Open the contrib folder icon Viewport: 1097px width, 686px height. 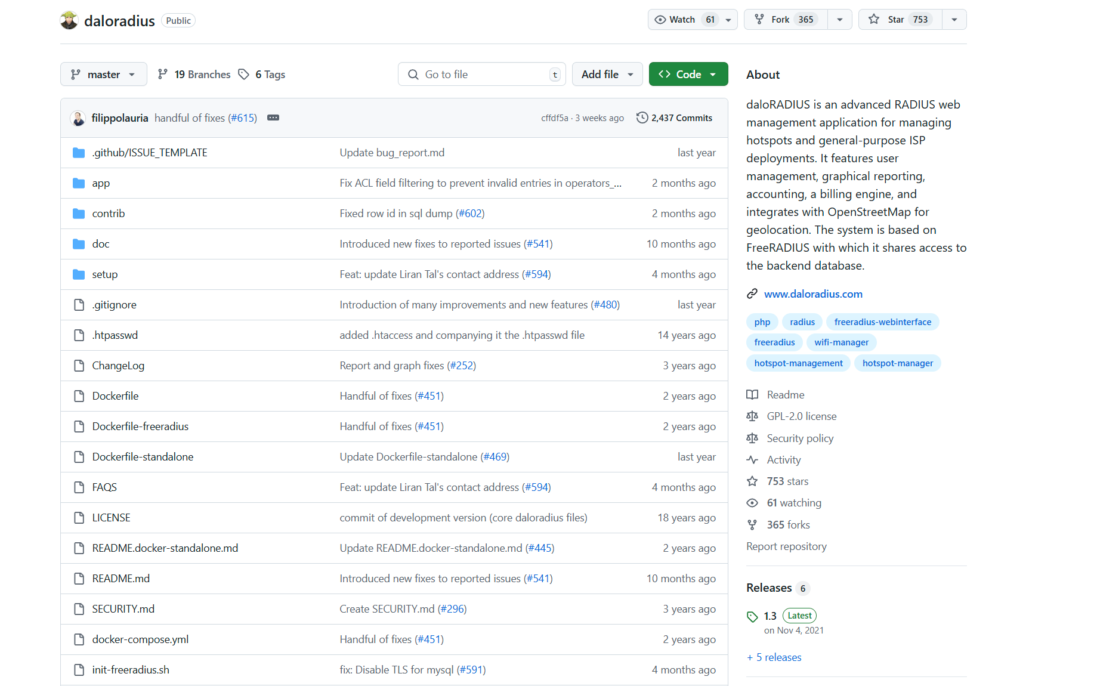tap(79, 214)
